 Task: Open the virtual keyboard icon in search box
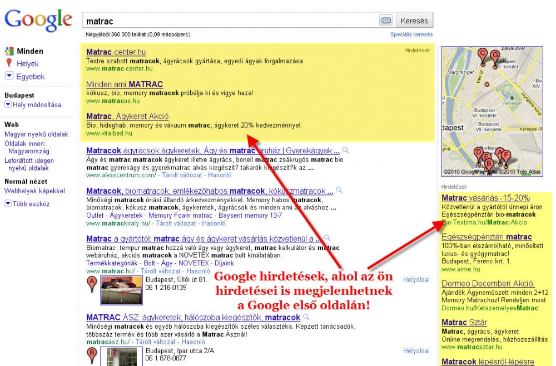386,21
